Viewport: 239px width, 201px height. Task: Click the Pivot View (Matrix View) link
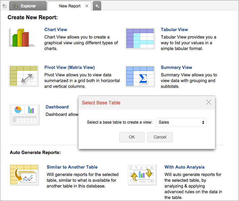(x=69, y=68)
